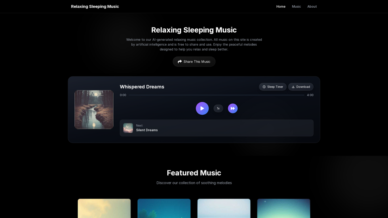
Task: Click the clock icon in Sleep Timer
Action: click(x=264, y=87)
